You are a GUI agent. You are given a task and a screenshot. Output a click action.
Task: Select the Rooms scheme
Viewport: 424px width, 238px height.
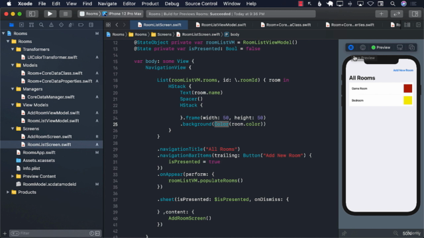(89, 14)
